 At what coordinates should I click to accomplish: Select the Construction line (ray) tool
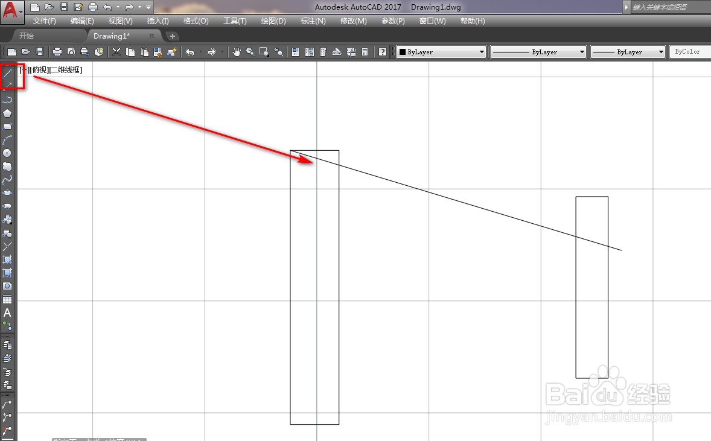click(x=7, y=85)
